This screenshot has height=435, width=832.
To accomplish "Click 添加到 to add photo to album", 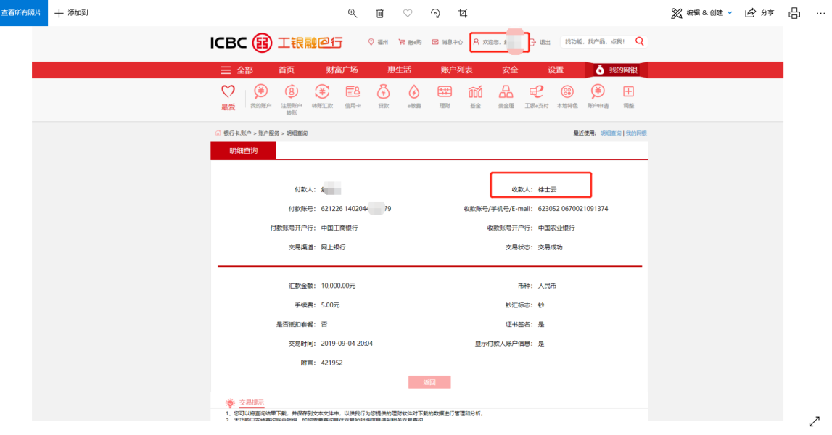I will pos(72,13).
